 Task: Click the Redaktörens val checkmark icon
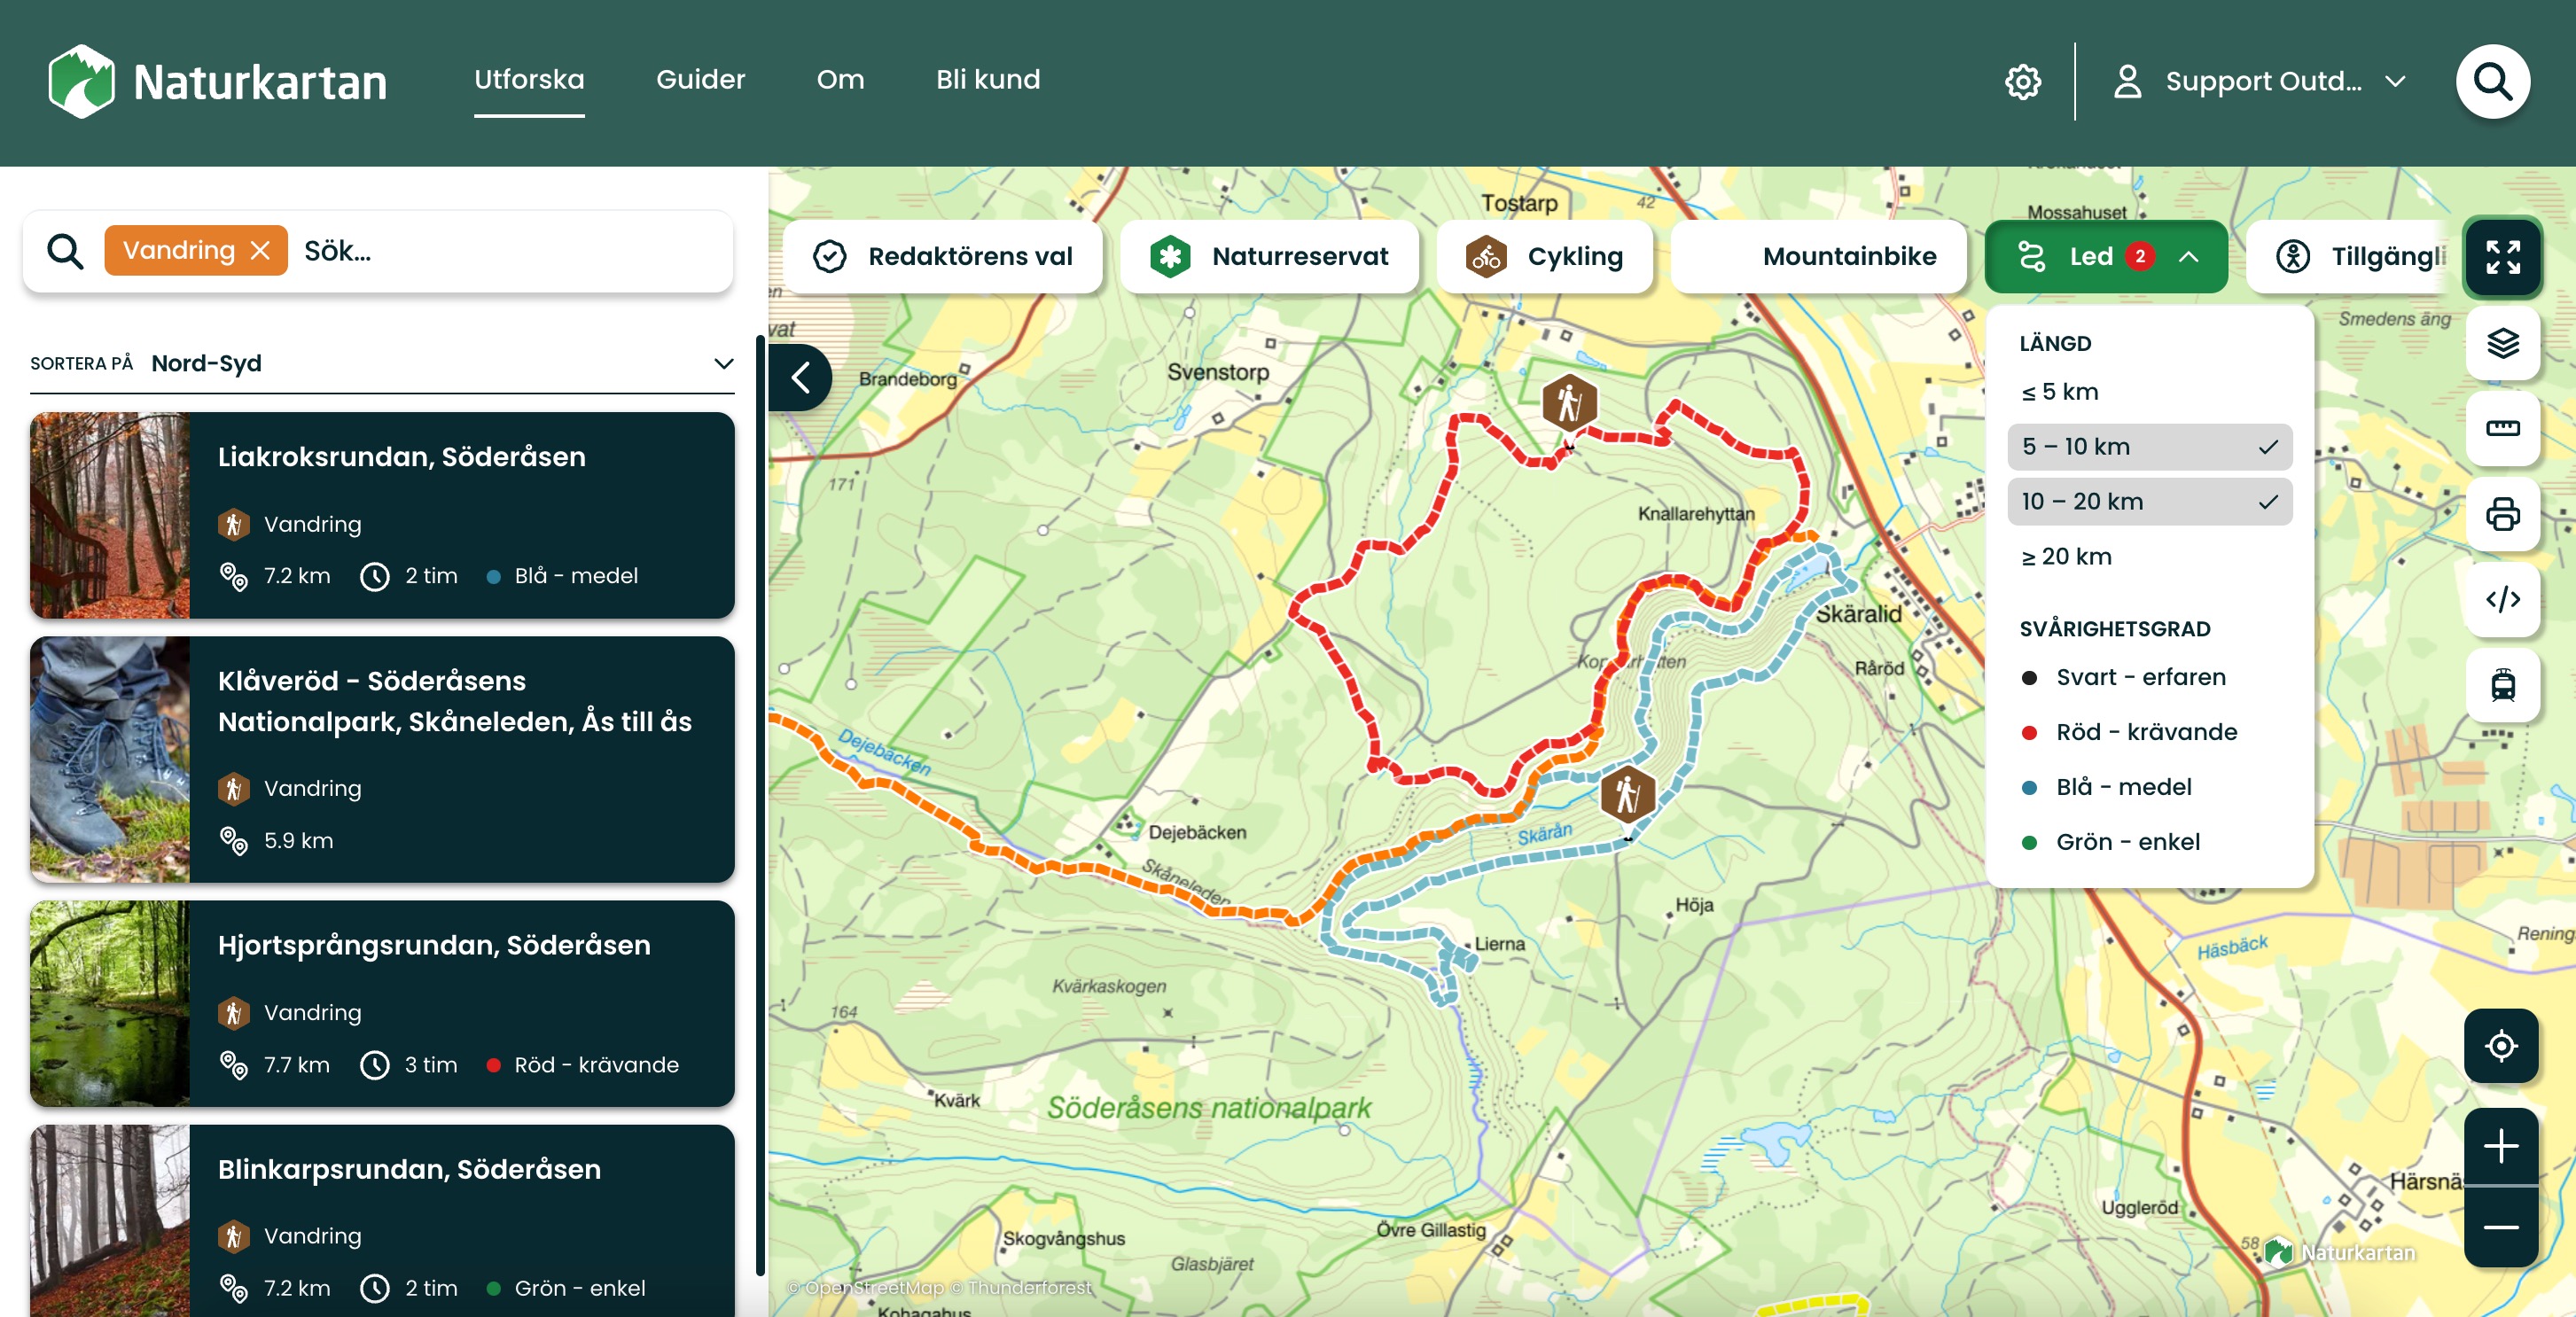[x=829, y=257]
